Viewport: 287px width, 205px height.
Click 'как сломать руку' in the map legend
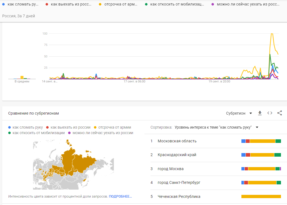[28, 127]
